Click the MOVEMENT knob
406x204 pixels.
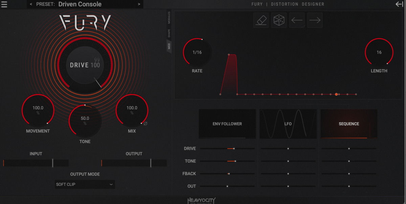coord(38,110)
